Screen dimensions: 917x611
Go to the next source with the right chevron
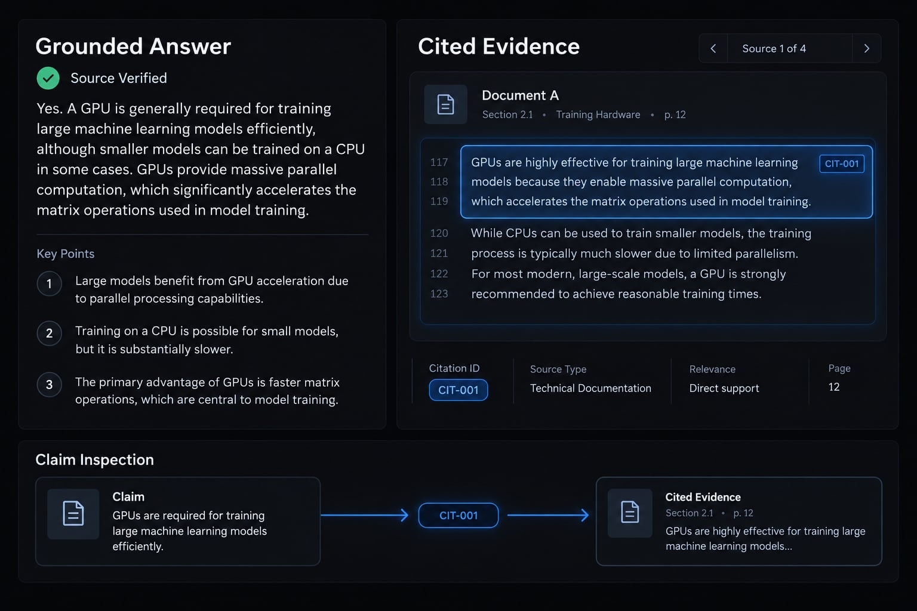[x=867, y=48]
